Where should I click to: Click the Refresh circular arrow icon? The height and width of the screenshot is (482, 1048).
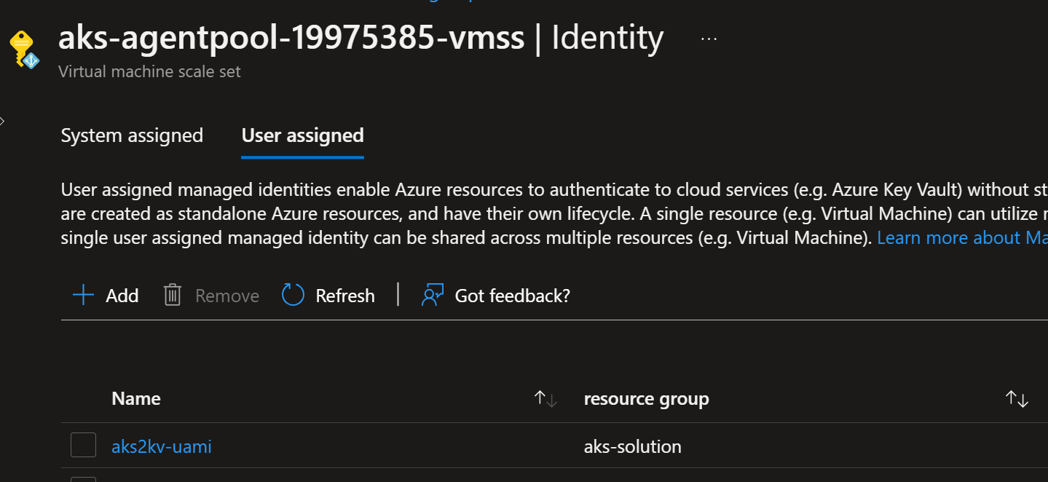tap(292, 295)
